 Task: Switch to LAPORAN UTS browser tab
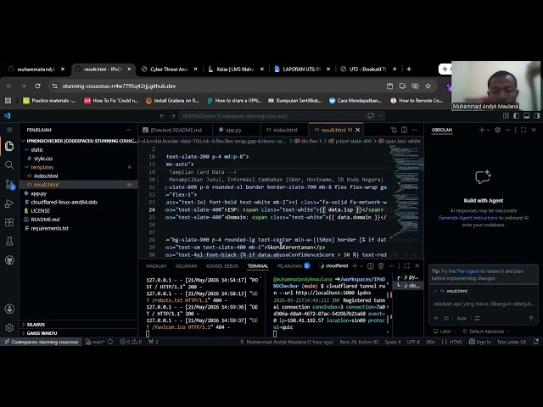pos(302,70)
